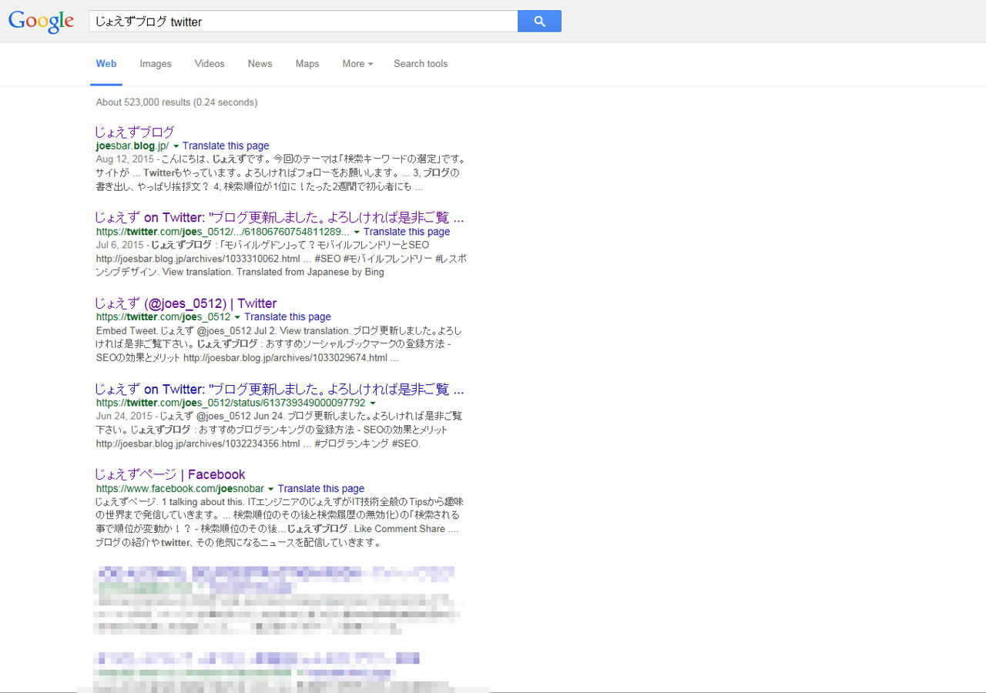The width and height of the screenshot is (986, 693).
Task: Open the Maps tab
Action: point(307,64)
